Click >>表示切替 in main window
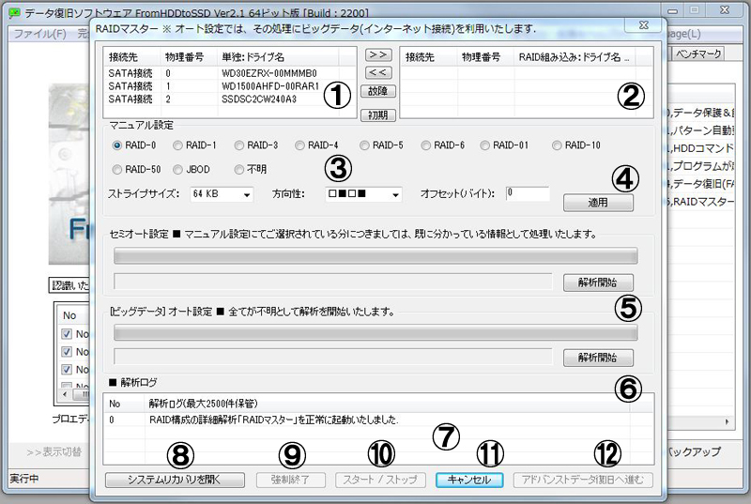751x504 pixels. (54, 451)
